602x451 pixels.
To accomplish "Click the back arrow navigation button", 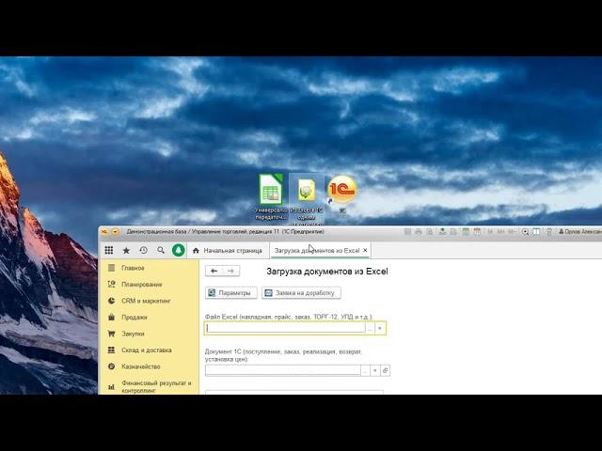I will (x=214, y=271).
